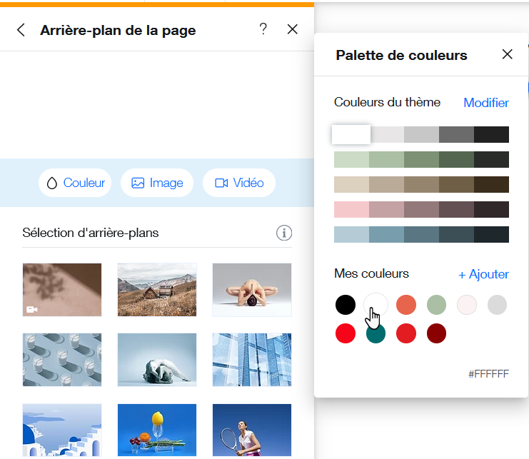Pick the white circle in Mes couleurs

coord(376,305)
